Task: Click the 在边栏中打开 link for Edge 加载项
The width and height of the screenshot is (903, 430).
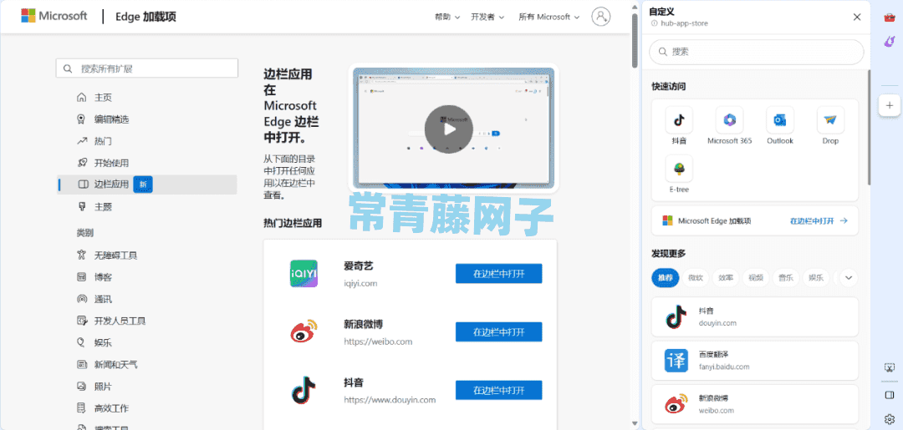Action: (819, 220)
